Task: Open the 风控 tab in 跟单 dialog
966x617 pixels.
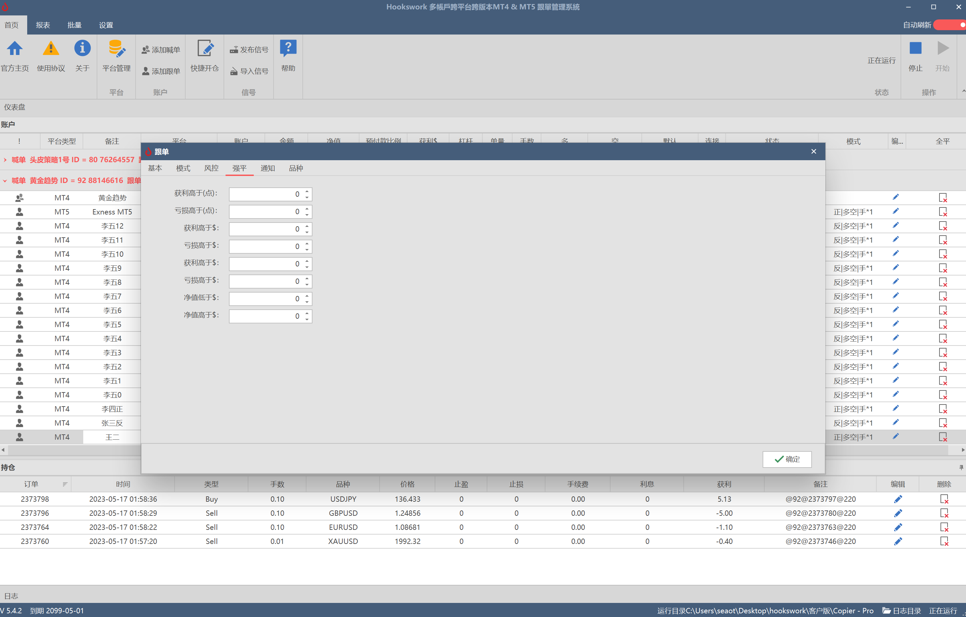Action: pos(211,168)
